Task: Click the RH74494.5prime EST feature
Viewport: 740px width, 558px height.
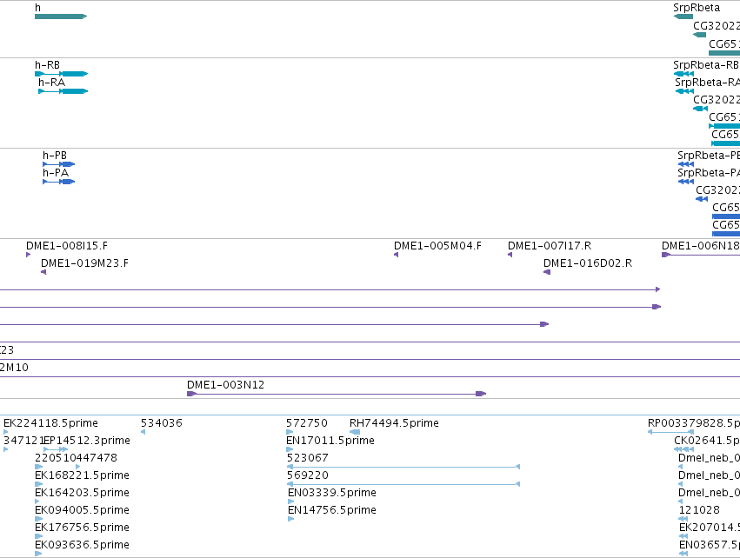Action: [x=355, y=432]
